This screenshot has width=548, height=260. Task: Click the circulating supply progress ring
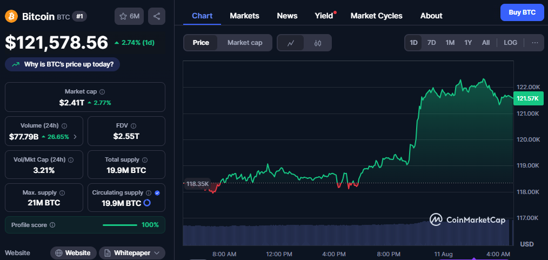[x=147, y=203]
